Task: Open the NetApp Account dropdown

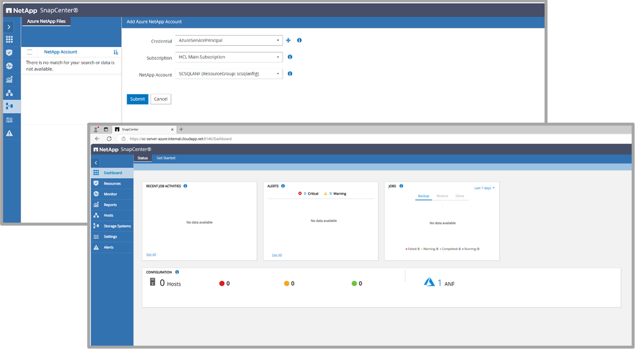Action: pos(229,74)
